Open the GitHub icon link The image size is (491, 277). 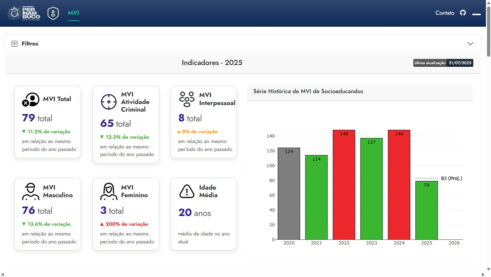(463, 13)
